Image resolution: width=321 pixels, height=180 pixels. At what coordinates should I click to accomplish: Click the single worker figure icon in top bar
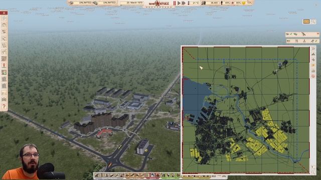(222, 3)
